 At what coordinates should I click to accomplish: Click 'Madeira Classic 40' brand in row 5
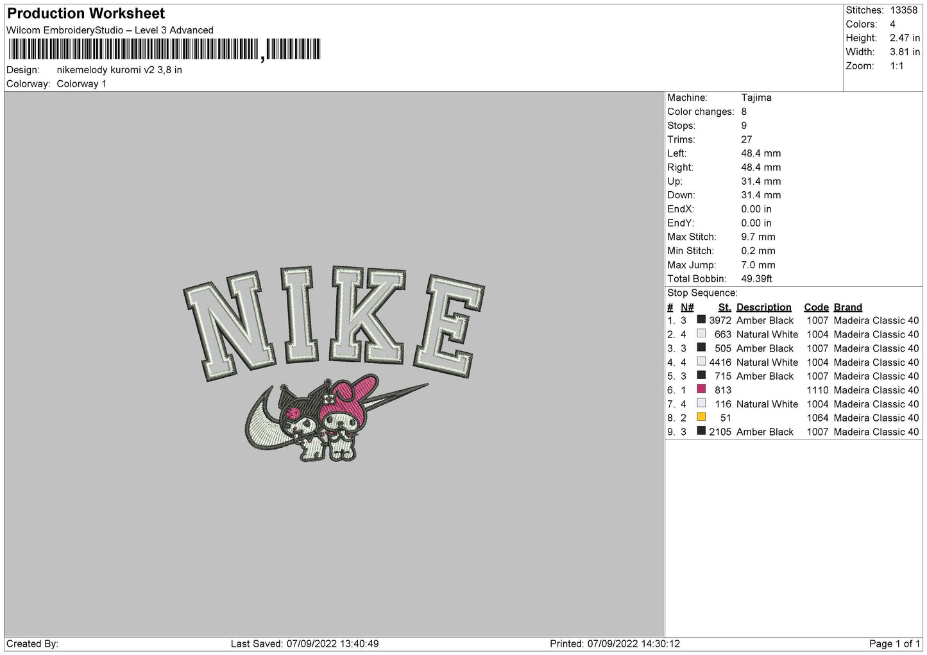coord(876,377)
